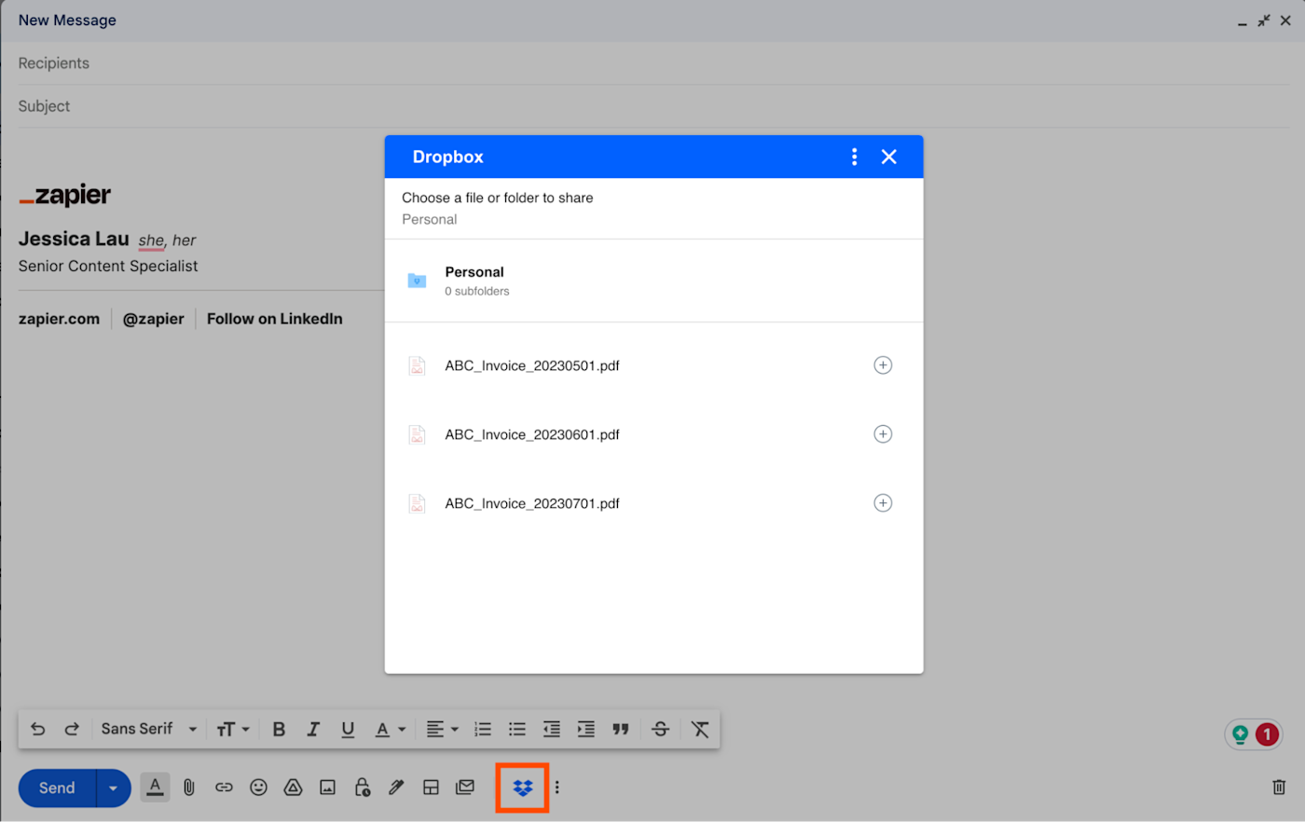Close the Dropbox dialog
The height and width of the screenshot is (822, 1305).
tap(889, 157)
